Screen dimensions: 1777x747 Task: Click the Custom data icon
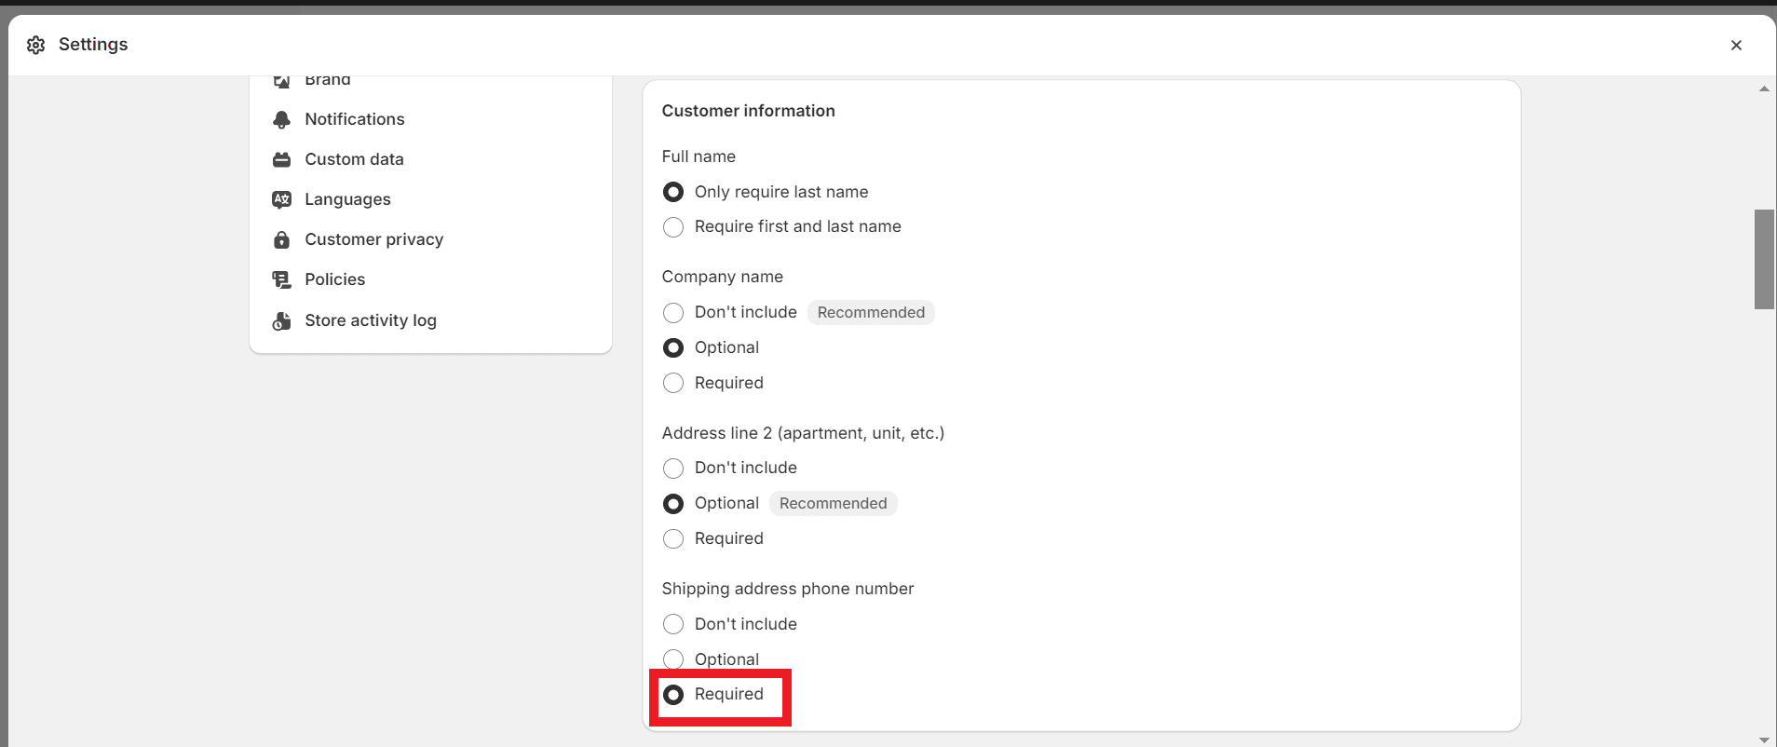pos(281,159)
